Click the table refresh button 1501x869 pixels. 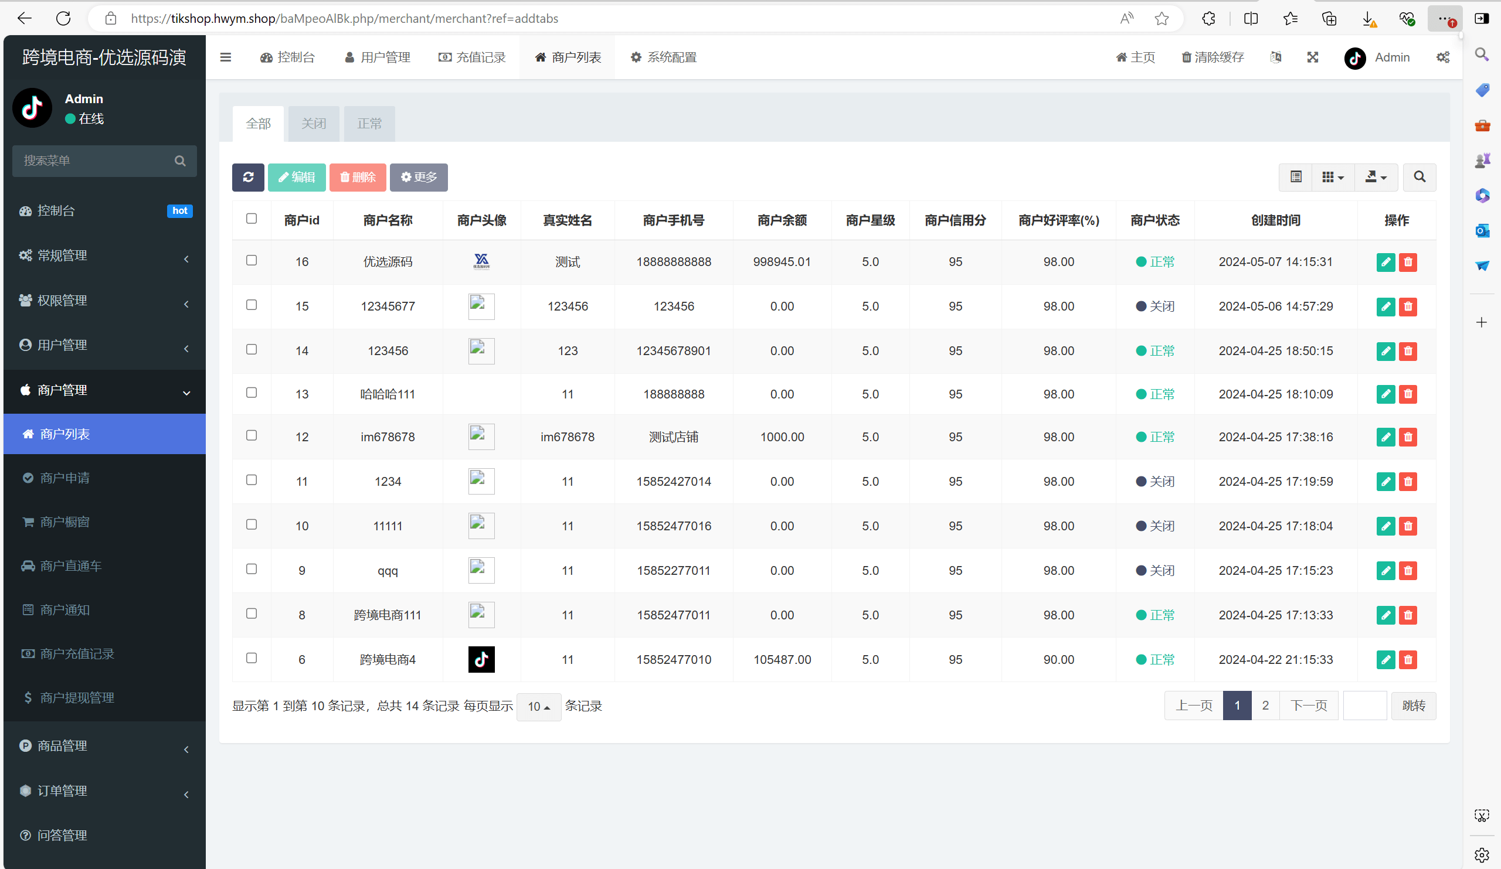click(248, 177)
